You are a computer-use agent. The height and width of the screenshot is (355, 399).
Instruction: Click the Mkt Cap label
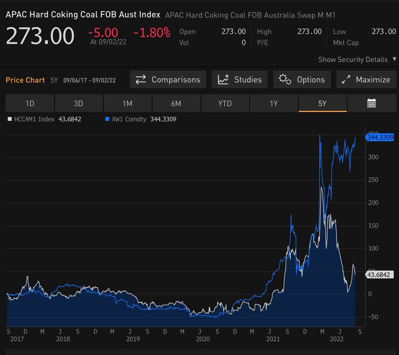pyautogui.click(x=346, y=43)
